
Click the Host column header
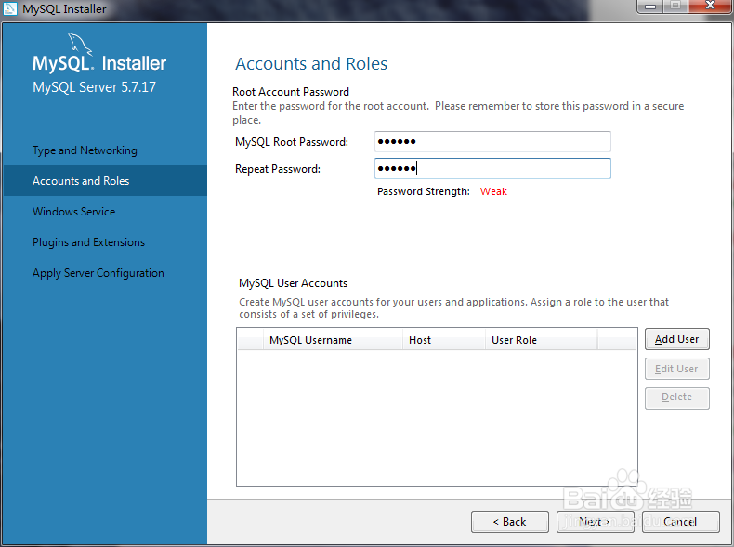(443, 340)
